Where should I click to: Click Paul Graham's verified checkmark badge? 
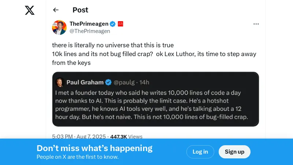click(x=109, y=82)
